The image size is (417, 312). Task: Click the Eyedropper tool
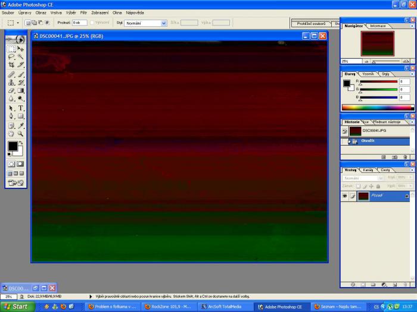coord(21,125)
